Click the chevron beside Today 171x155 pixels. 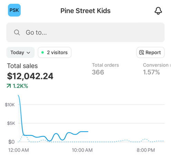(x=28, y=53)
